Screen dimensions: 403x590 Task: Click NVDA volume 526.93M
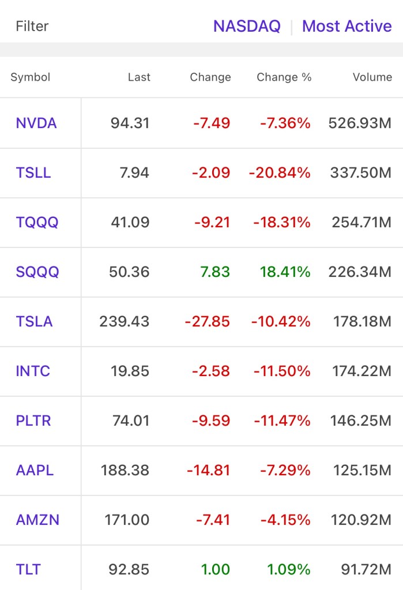[360, 123]
